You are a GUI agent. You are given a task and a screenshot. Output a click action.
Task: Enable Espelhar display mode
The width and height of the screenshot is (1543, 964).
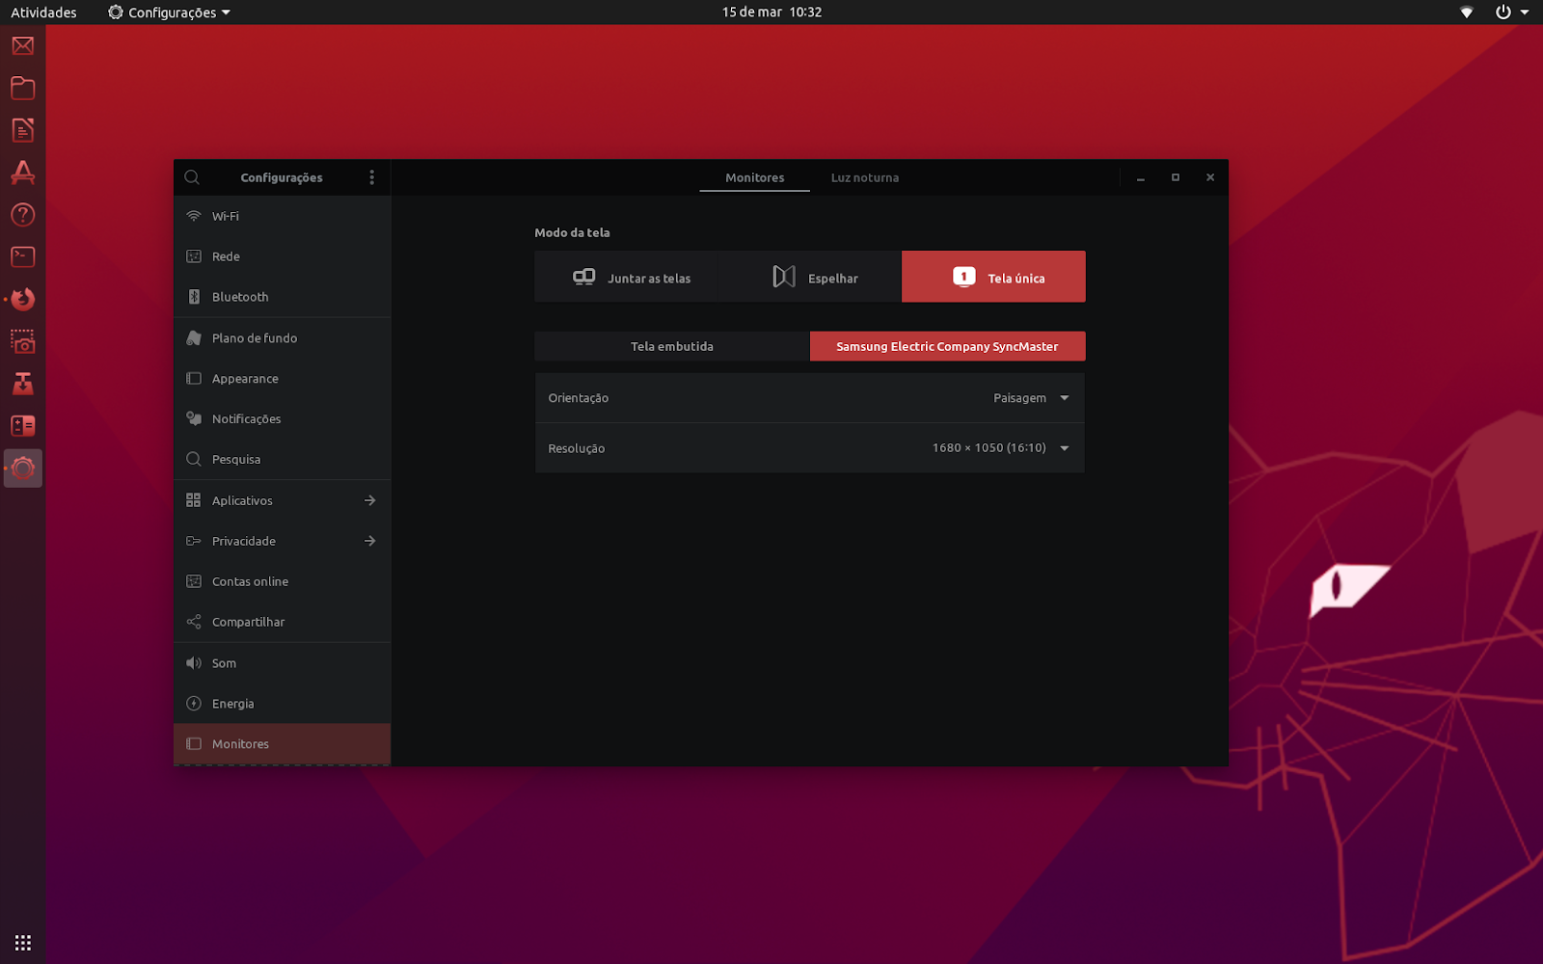tap(813, 277)
